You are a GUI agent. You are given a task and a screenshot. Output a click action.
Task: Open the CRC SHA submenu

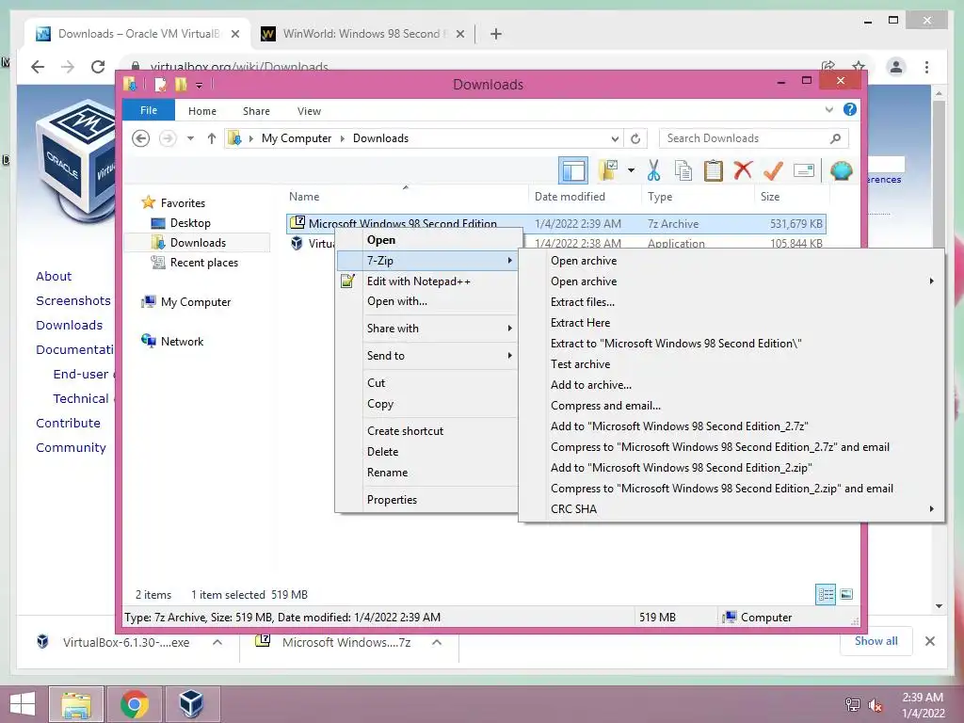tap(731, 509)
